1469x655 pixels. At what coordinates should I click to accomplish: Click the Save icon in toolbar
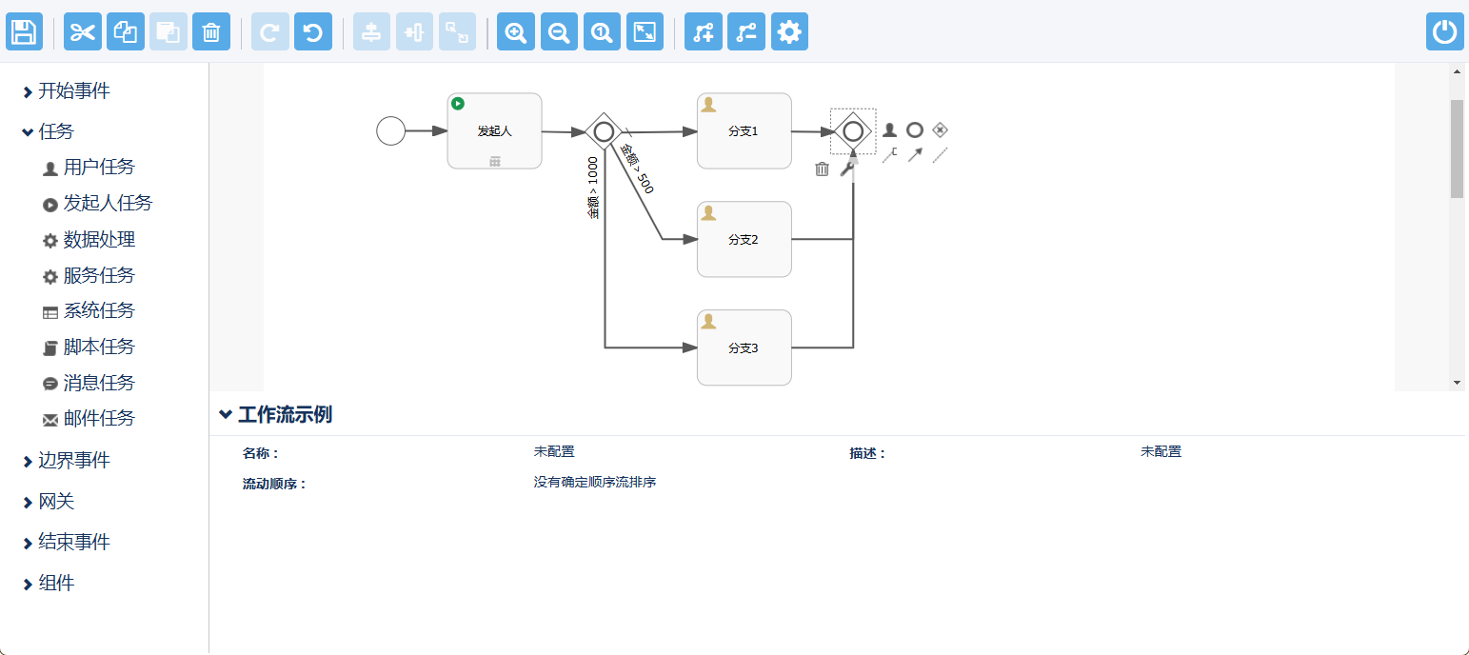24,32
